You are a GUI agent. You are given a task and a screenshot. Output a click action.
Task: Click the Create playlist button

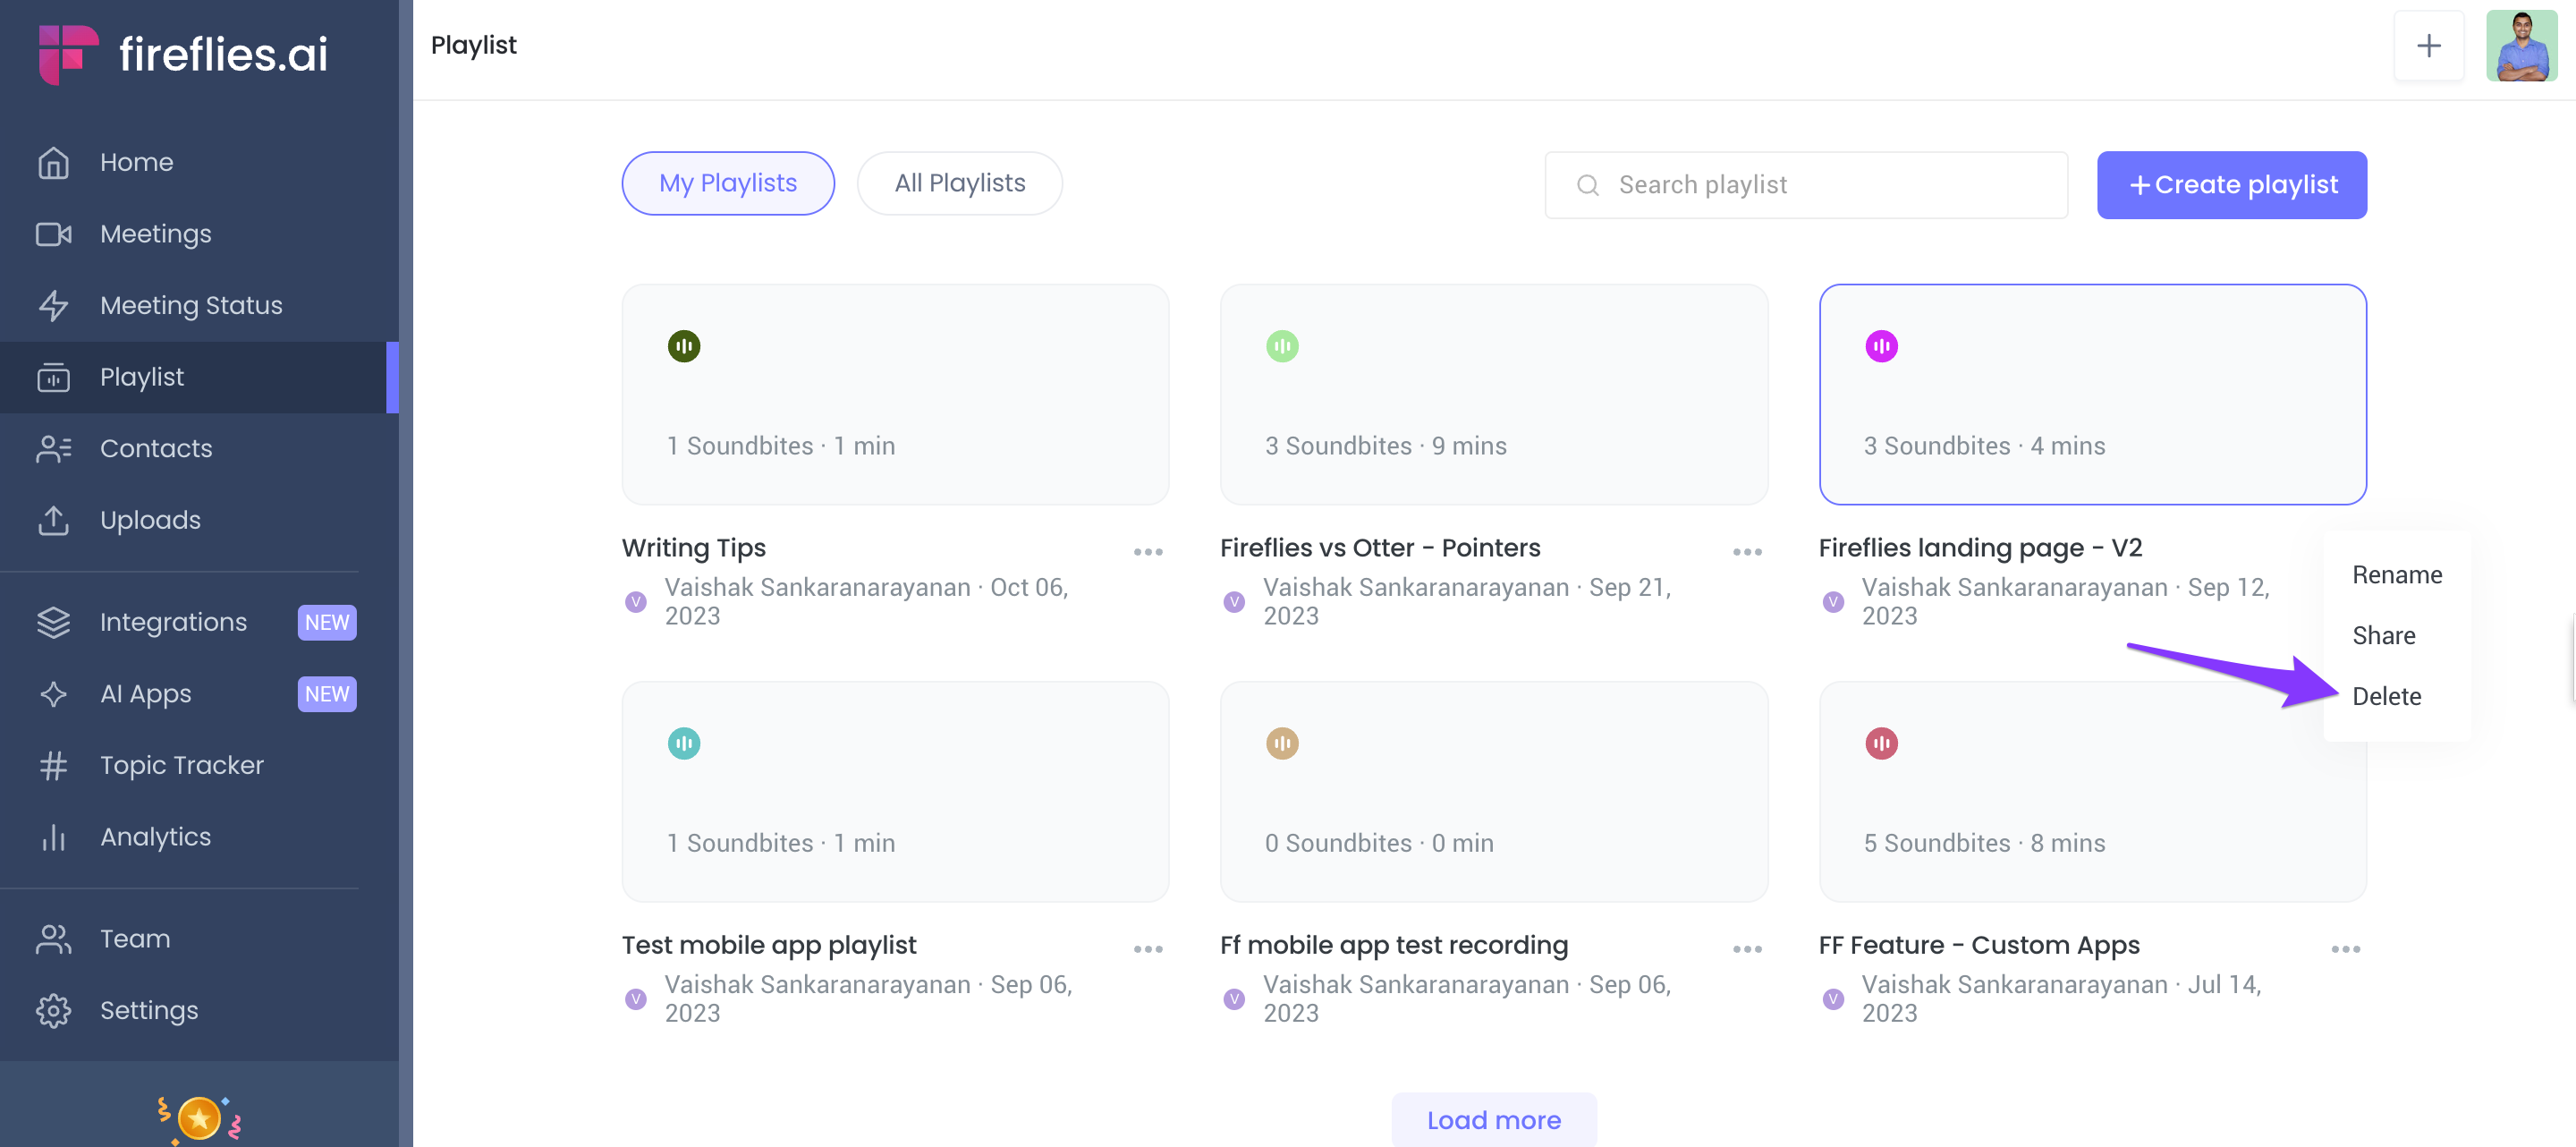[x=2232, y=185]
